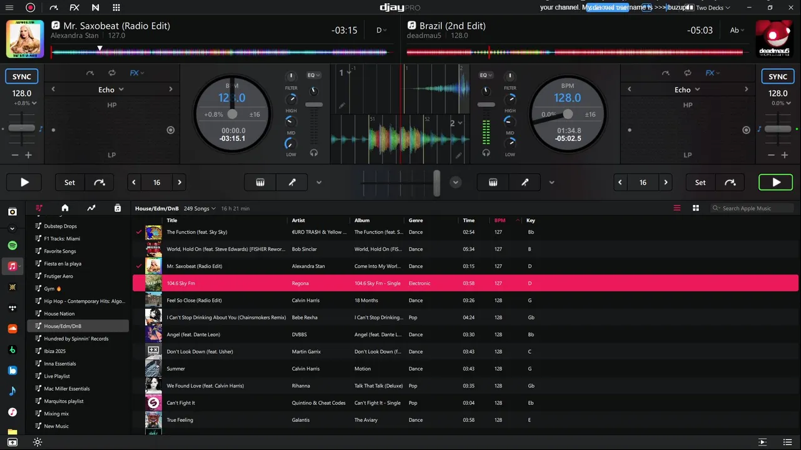Click right deck Set cue button

700,182
